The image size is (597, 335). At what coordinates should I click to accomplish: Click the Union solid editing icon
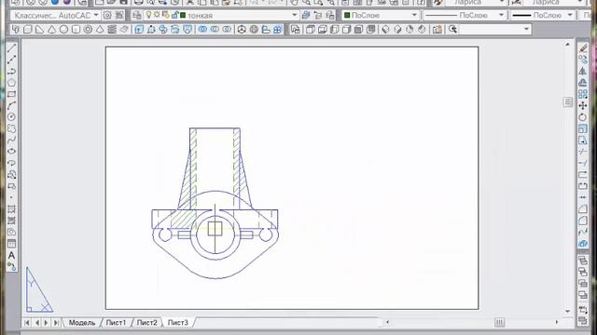point(202,29)
